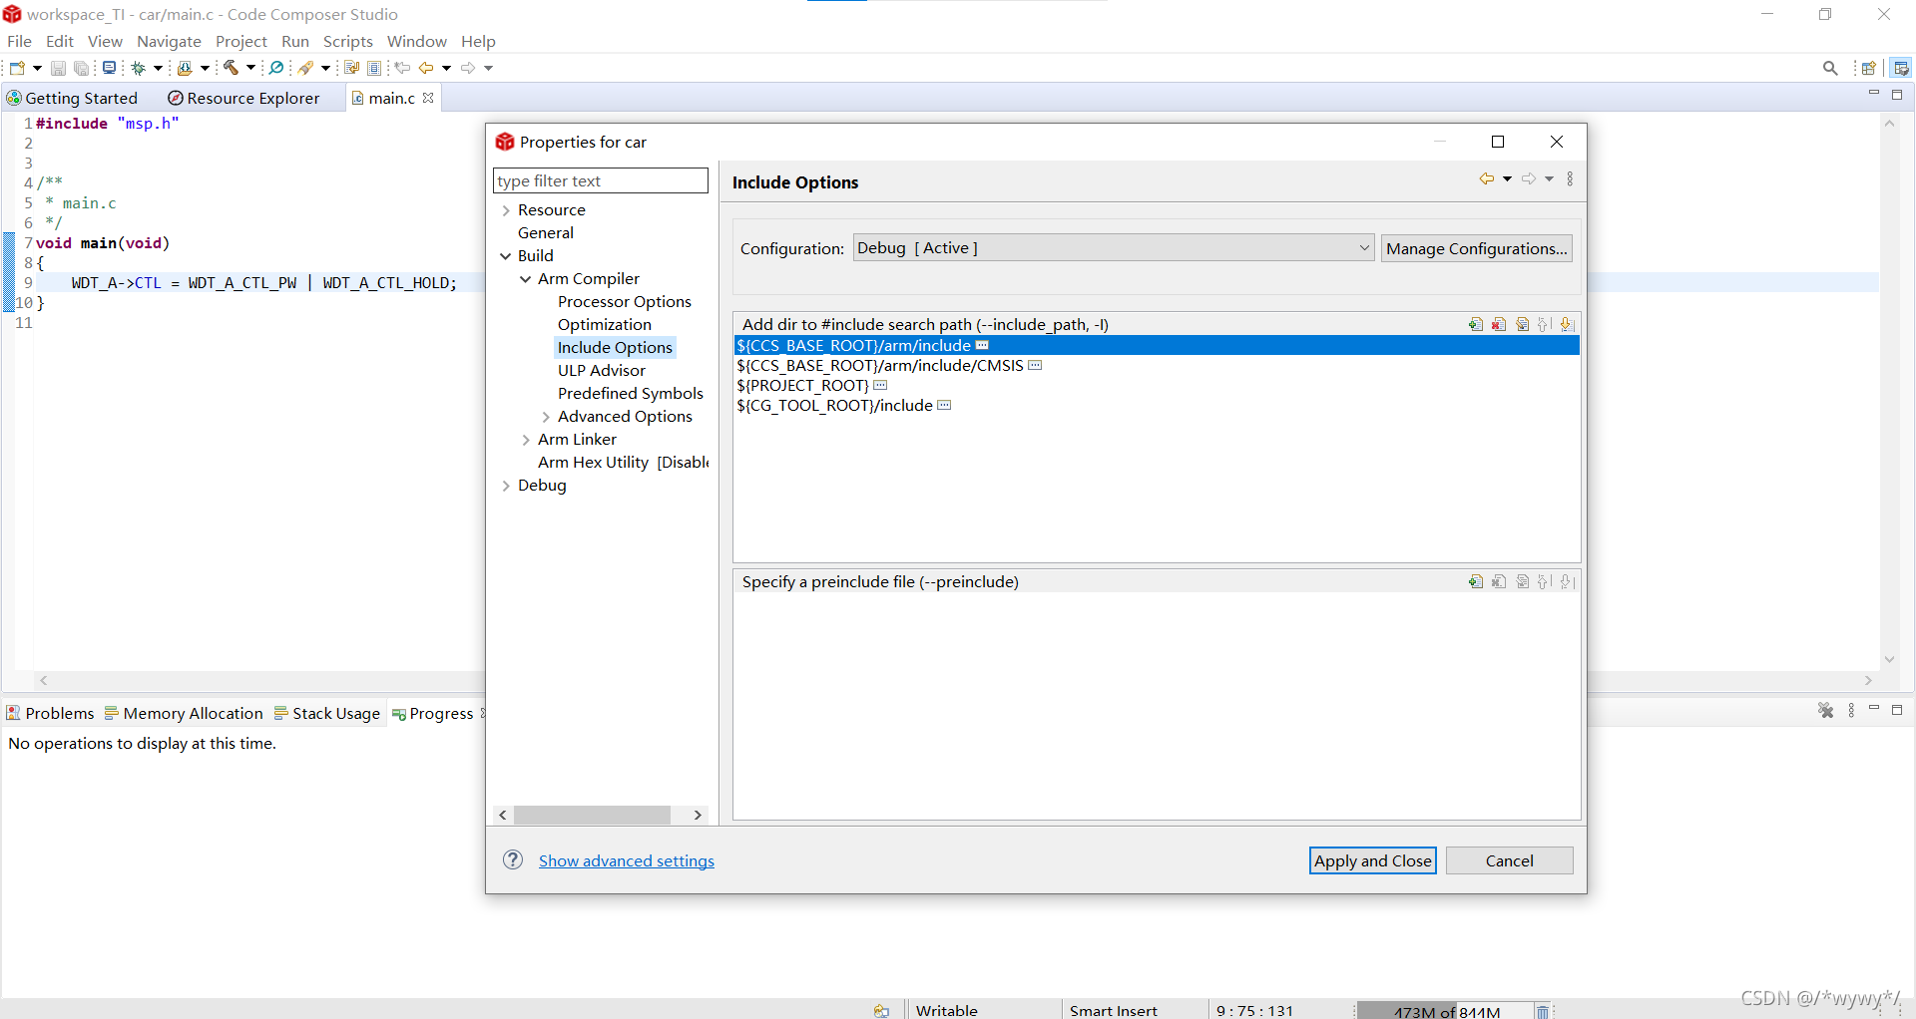Select Optimization in the tree

[x=605, y=325]
